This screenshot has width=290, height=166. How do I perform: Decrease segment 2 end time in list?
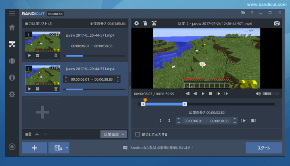118,81
